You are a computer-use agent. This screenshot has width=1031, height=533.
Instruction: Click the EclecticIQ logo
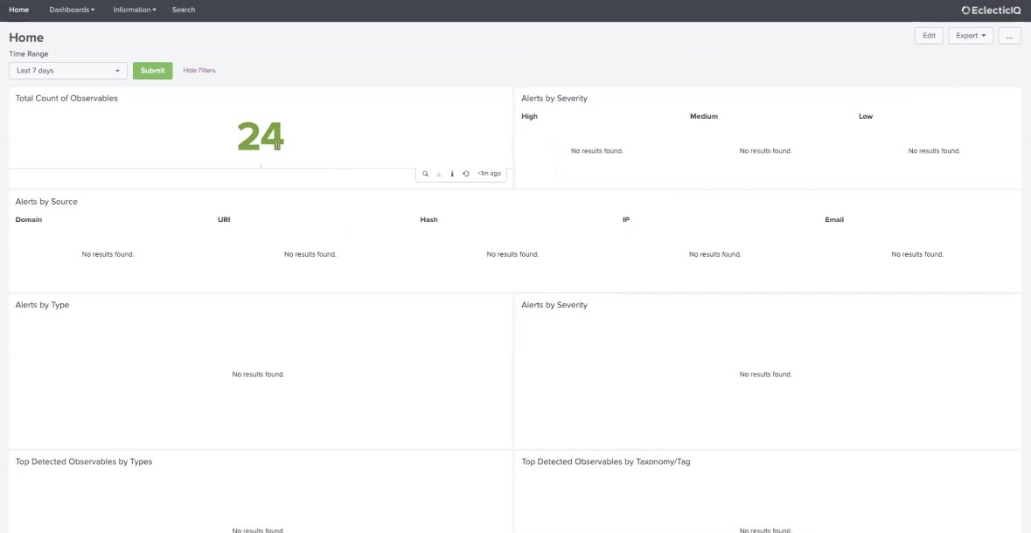tap(991, 10)
